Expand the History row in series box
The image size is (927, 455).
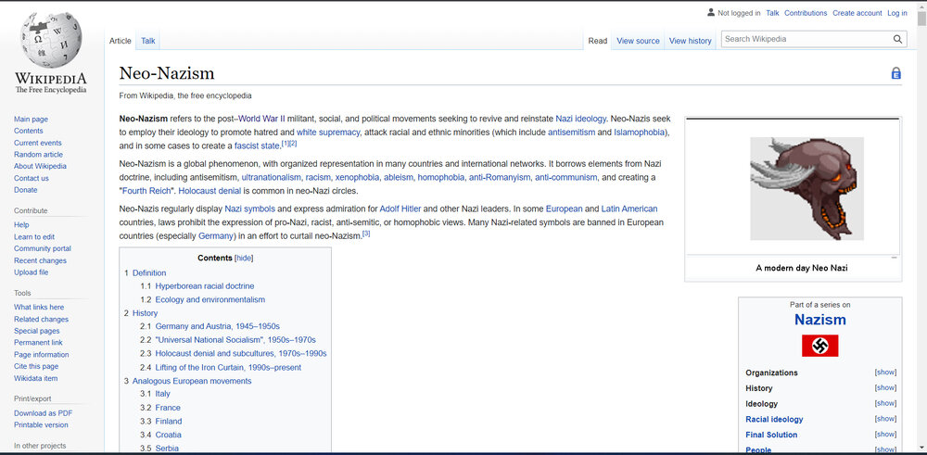(885, 388)
